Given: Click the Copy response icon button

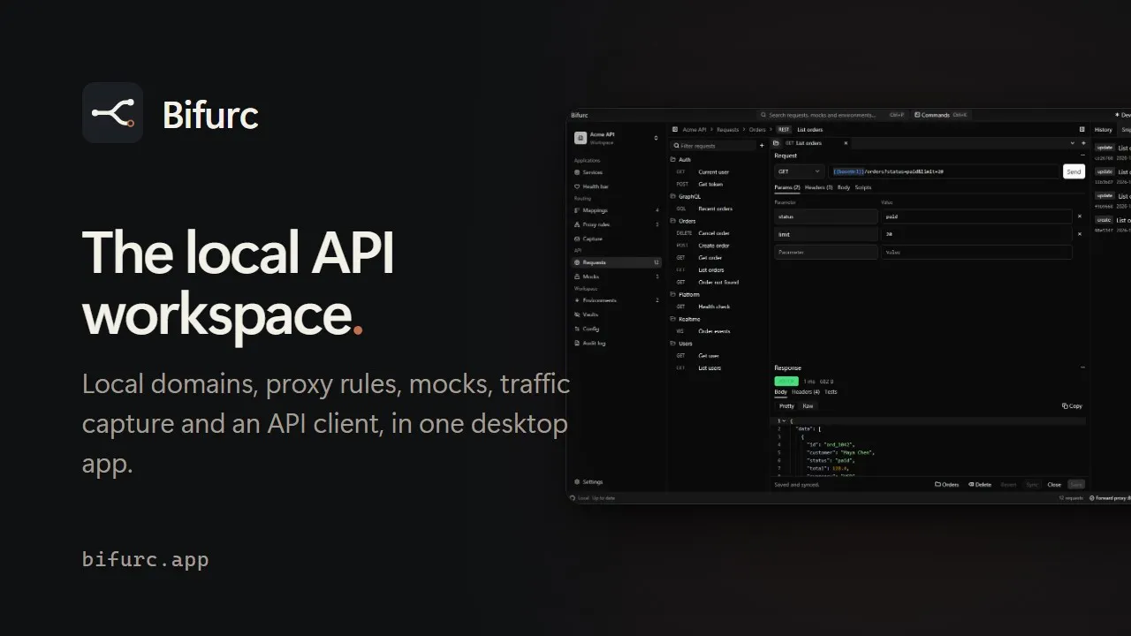Looking at the screenshot, I should 1072,406.
